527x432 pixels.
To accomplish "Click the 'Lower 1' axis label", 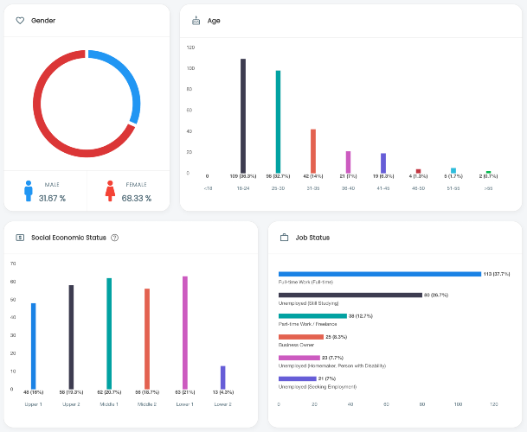I will [185, 404].
